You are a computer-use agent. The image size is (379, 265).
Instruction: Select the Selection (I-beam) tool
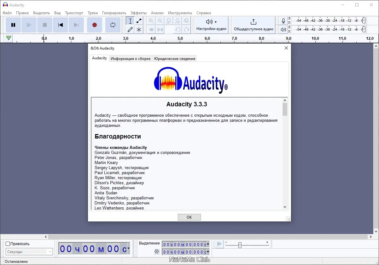[130, 21]
